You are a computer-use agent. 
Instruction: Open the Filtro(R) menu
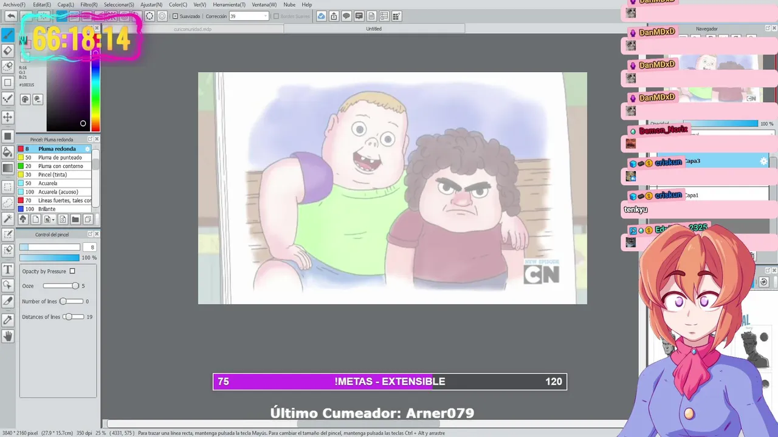(89, 4)
